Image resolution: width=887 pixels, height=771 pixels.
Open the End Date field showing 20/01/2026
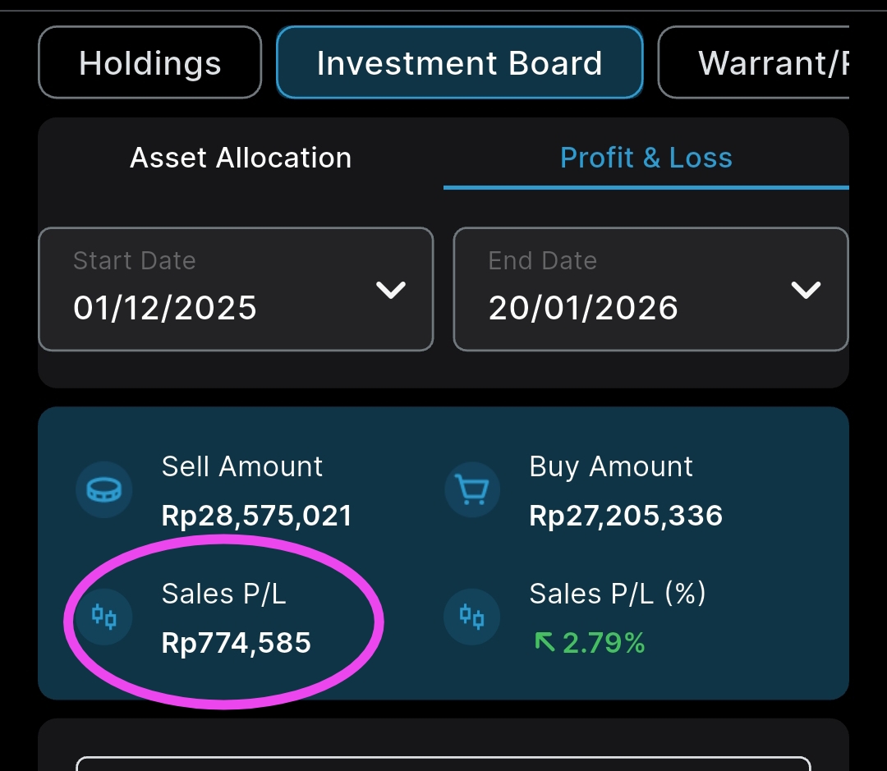point(624,289)
